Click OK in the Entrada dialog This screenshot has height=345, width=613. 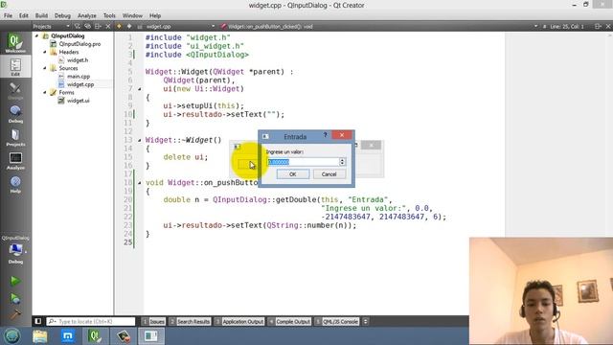tap(293, 174)
